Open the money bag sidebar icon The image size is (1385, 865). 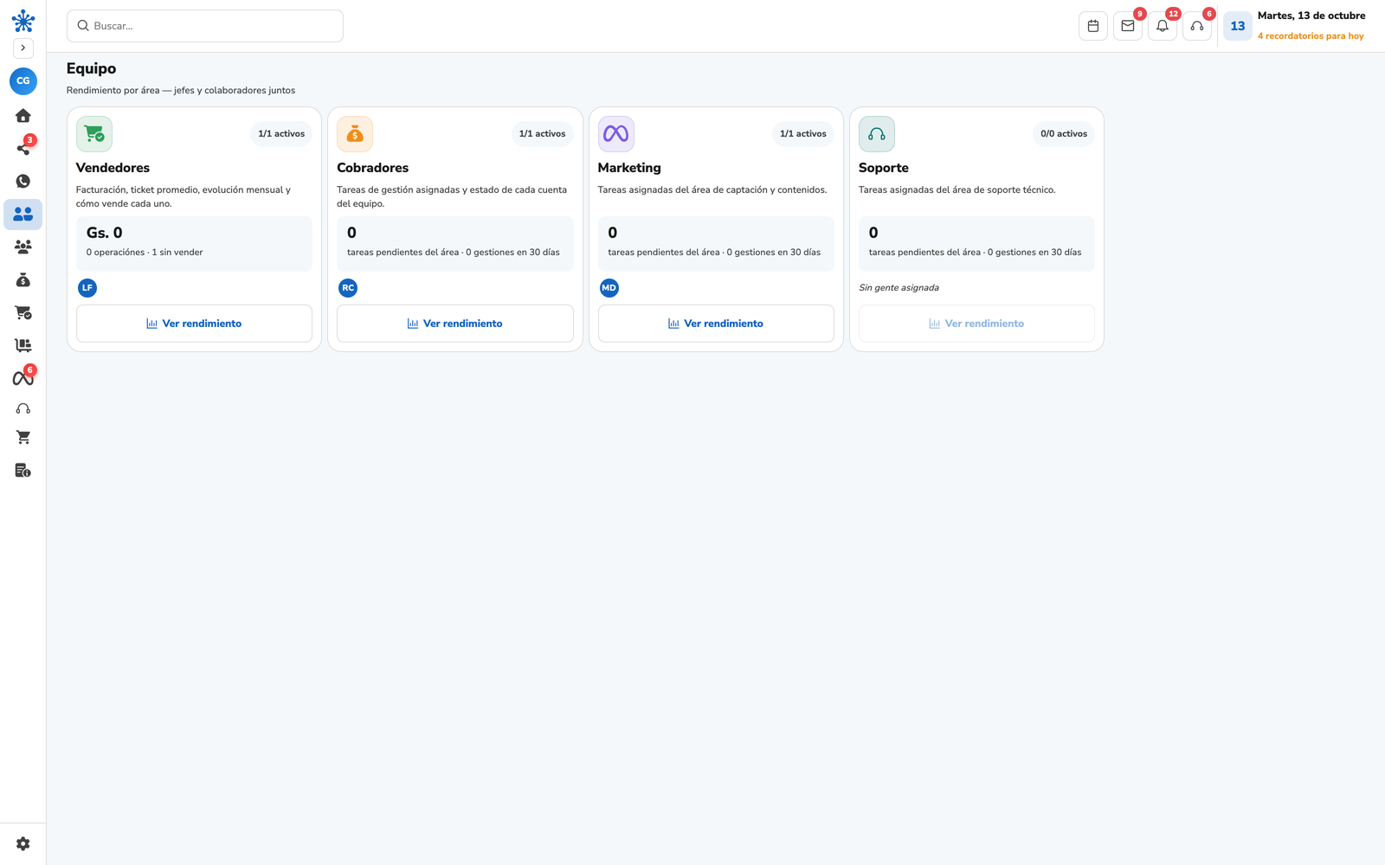point(23,279)
